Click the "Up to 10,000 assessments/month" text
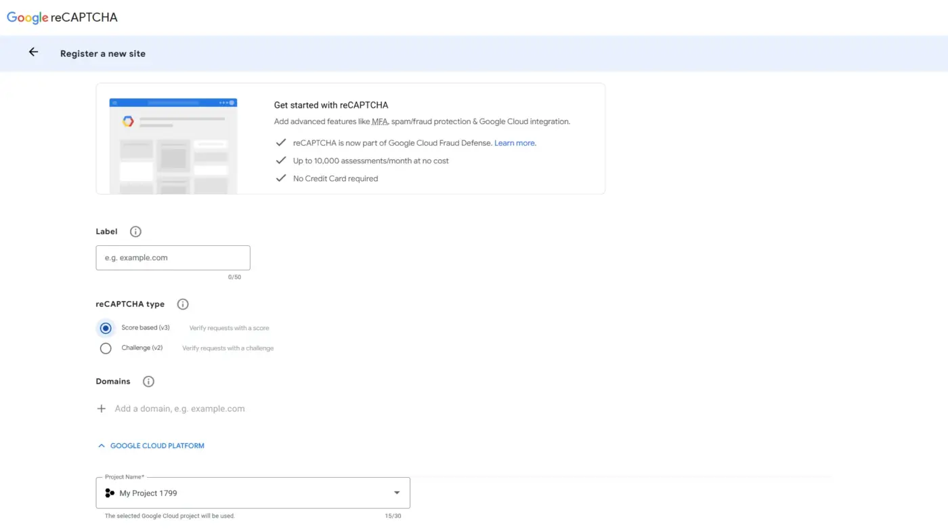 (x=371, y=161)
